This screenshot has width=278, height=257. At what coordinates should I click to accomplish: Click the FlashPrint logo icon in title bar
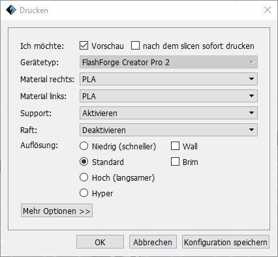(x=11, y=10)
